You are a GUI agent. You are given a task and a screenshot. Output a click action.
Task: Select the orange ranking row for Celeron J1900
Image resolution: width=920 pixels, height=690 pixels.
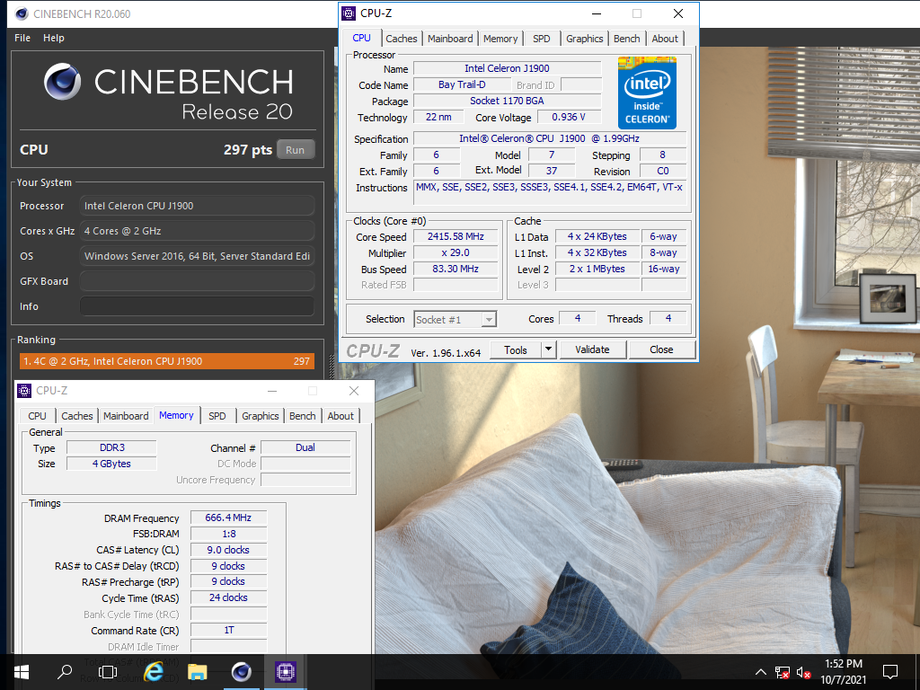click(x=166, y=361)
